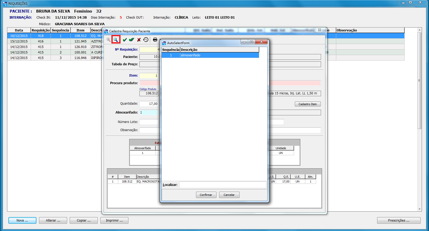The height and width of the screenshot is (231, 429).
Task: Click the Data column header
Action: pos(19,30)
